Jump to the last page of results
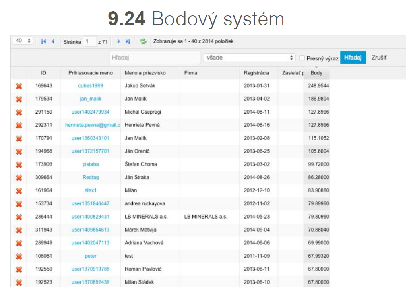 tap(128, 41)
